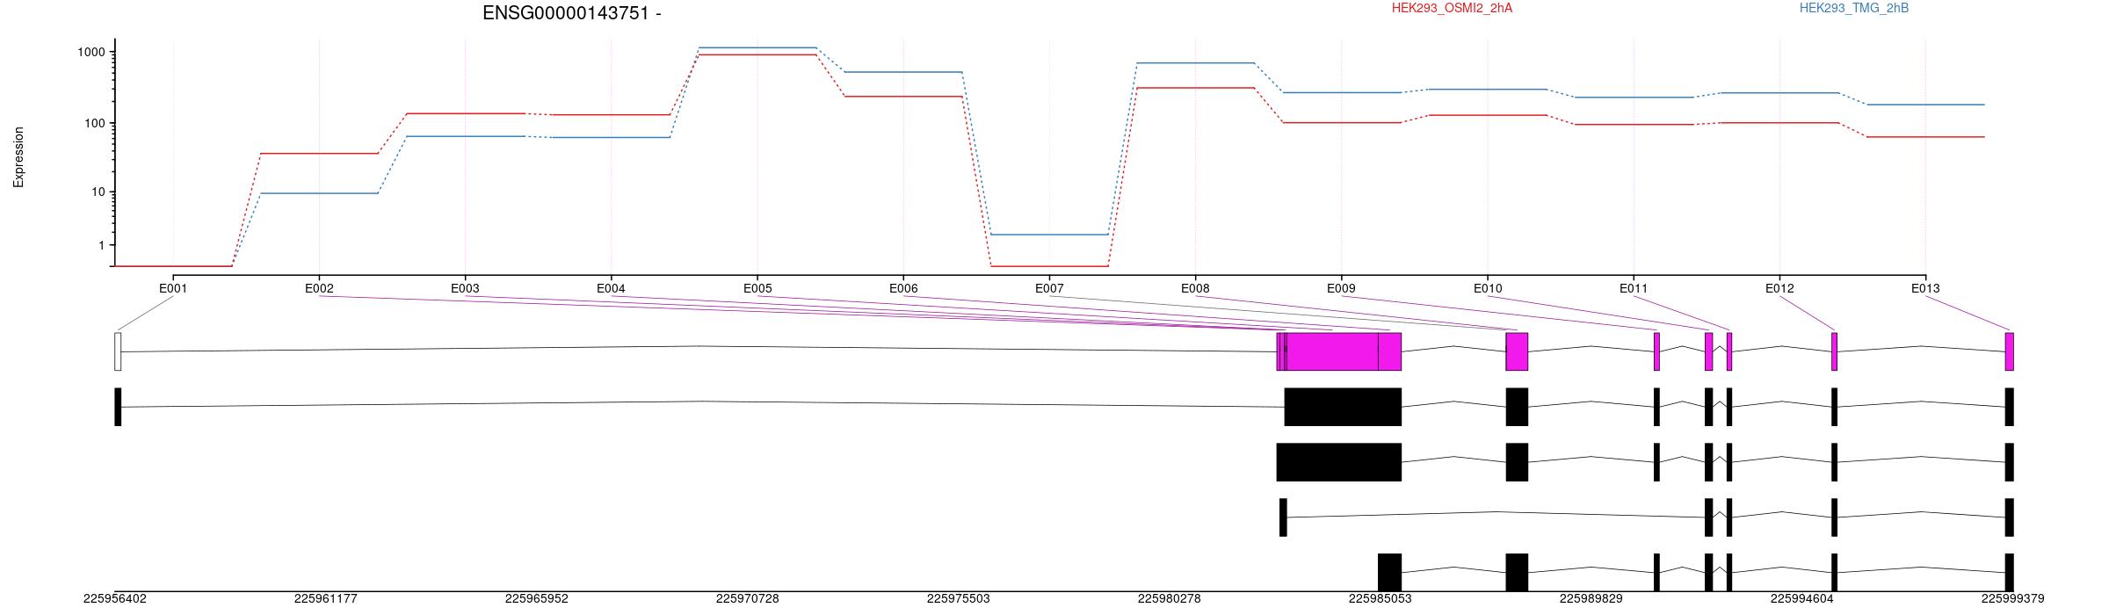Click the white E001 exon box in gene model
Screen dimensions: 2109x615
coord(118,351)
